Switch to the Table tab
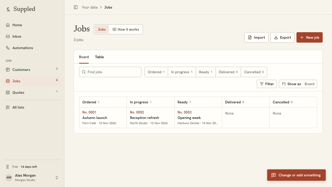 [99, 57]
